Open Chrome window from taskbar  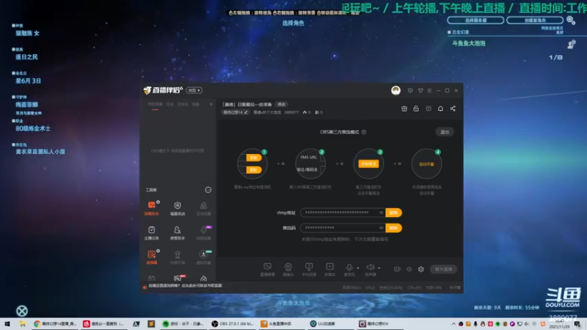tap(56, 324)
